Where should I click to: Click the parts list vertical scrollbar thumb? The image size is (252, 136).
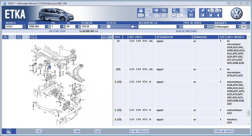pyautogui.click(x=248, y=113)
